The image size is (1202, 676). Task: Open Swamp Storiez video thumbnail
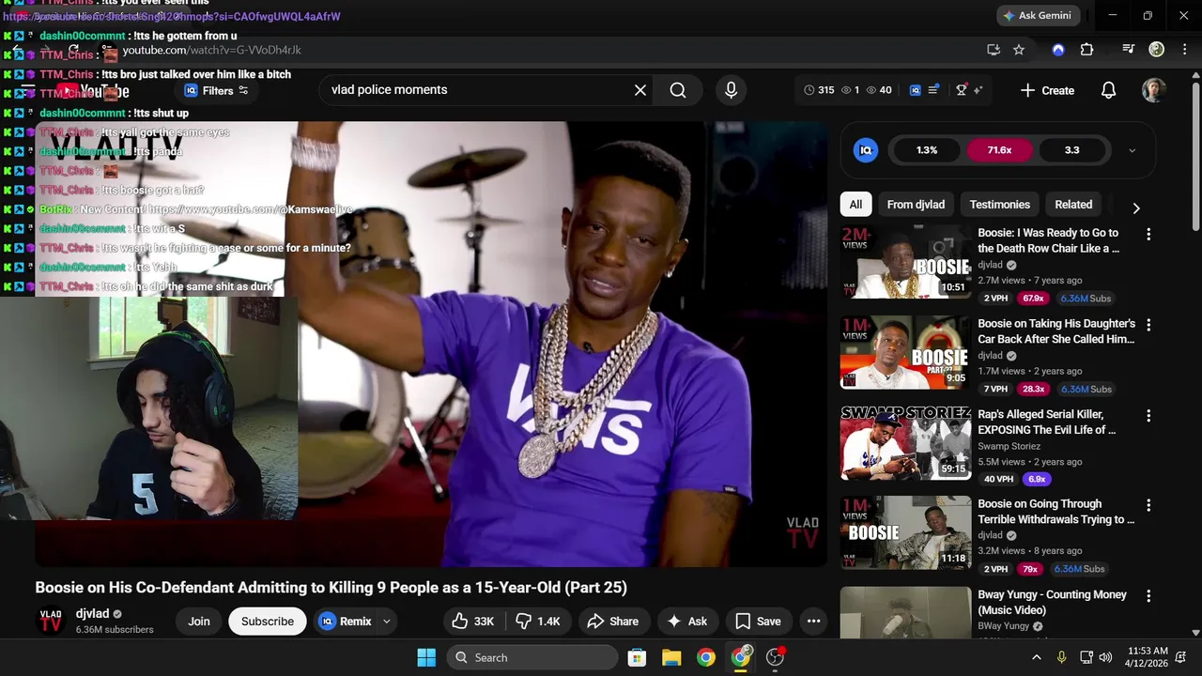905,442
